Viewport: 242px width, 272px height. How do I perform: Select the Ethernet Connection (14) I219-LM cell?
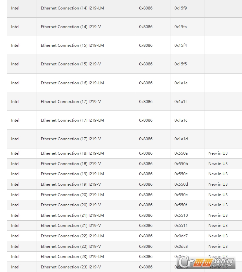[72, 8]
